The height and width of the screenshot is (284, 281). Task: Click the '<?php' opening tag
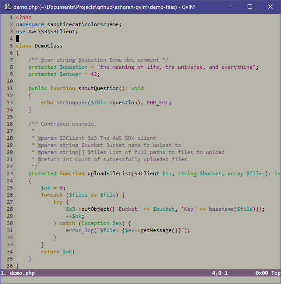(x=24, y=17)
